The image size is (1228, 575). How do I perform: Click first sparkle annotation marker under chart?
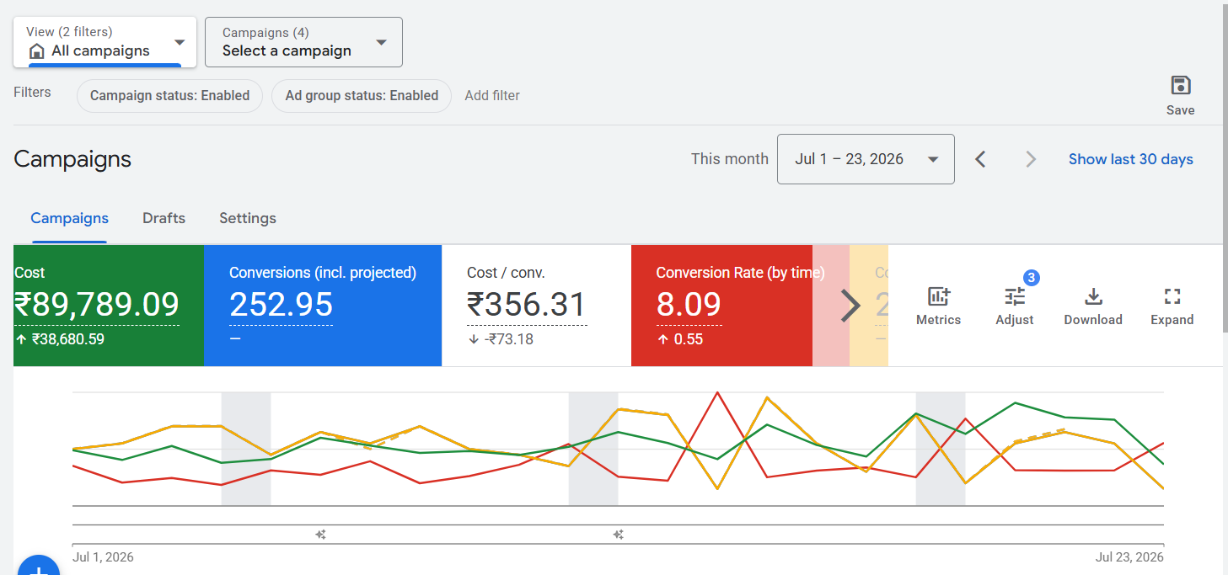click(x=321, y=535)
